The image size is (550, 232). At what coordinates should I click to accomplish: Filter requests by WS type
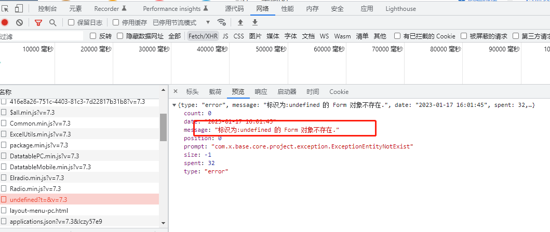coord(325,36)
